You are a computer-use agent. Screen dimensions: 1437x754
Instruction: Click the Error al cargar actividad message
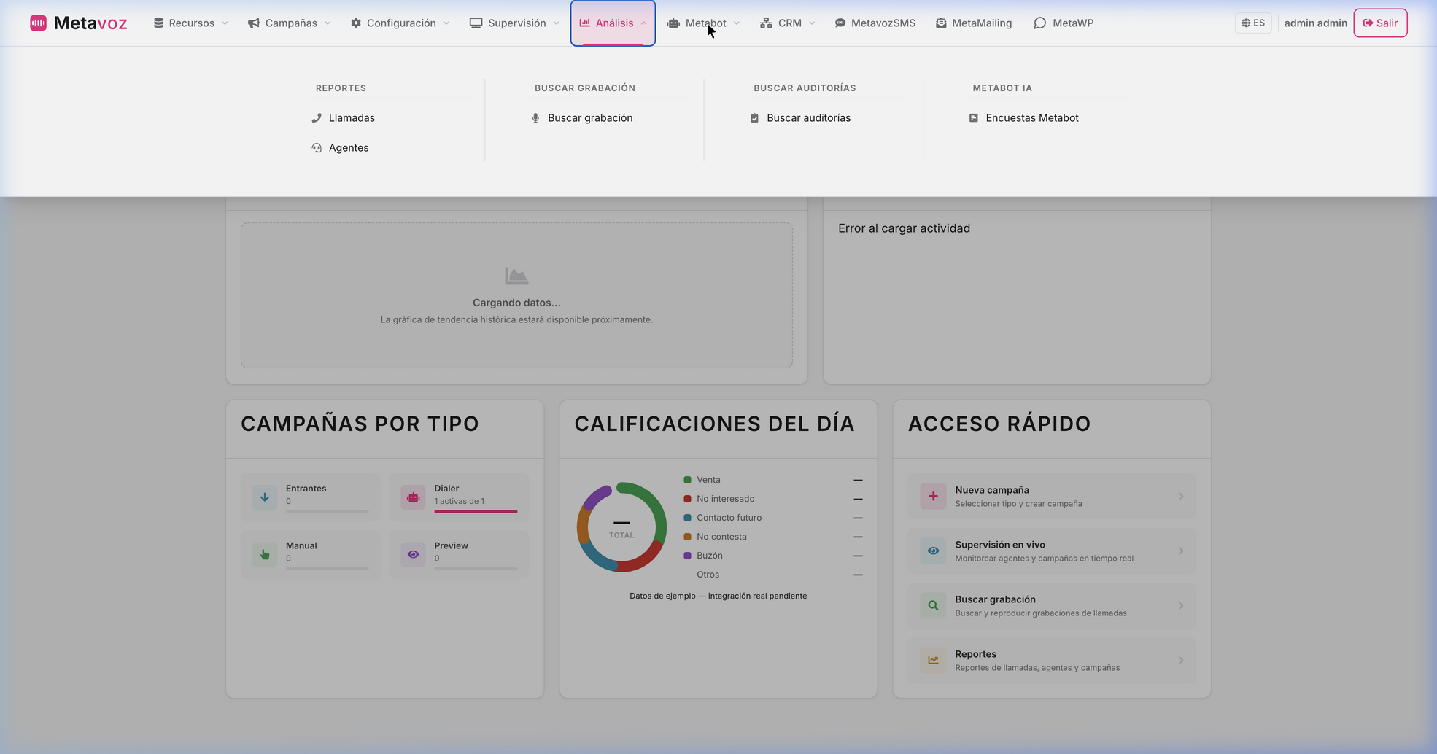click(x=904, y=228)
